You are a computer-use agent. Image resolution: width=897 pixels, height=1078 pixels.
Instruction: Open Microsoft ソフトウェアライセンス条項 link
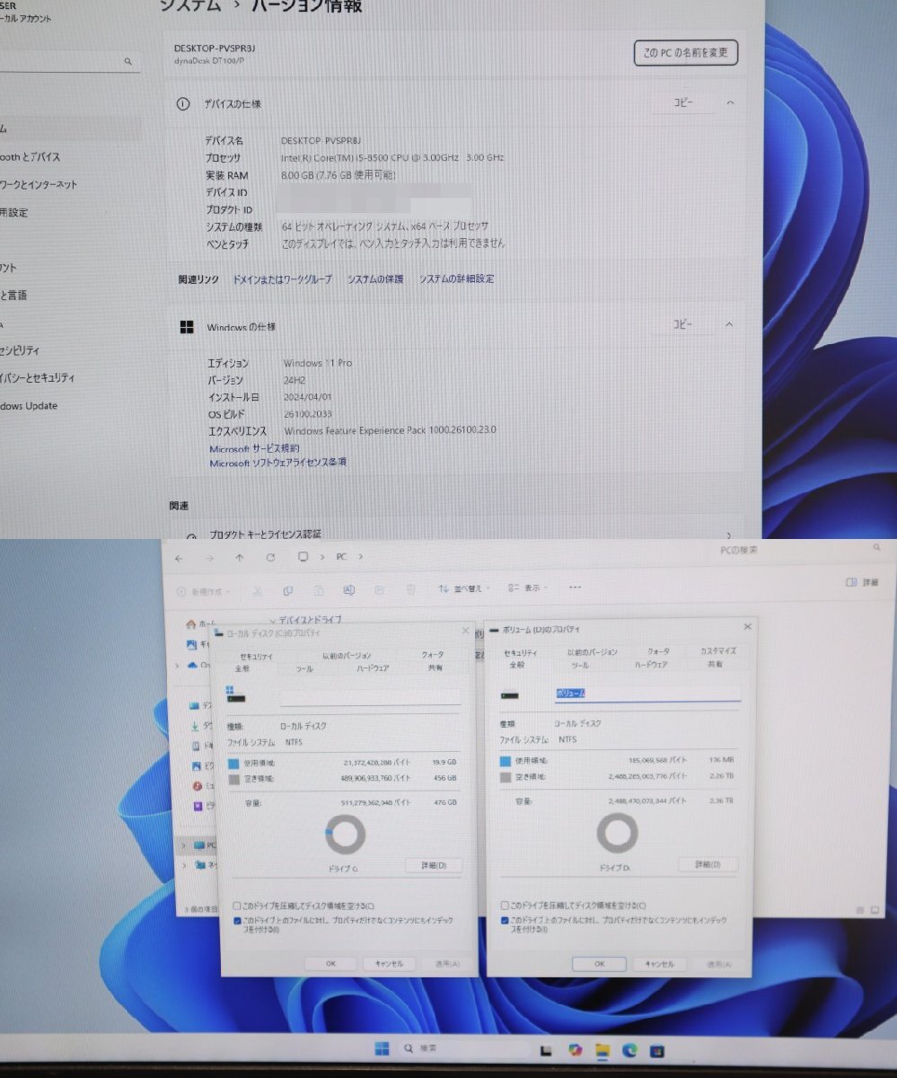(277, 463)
